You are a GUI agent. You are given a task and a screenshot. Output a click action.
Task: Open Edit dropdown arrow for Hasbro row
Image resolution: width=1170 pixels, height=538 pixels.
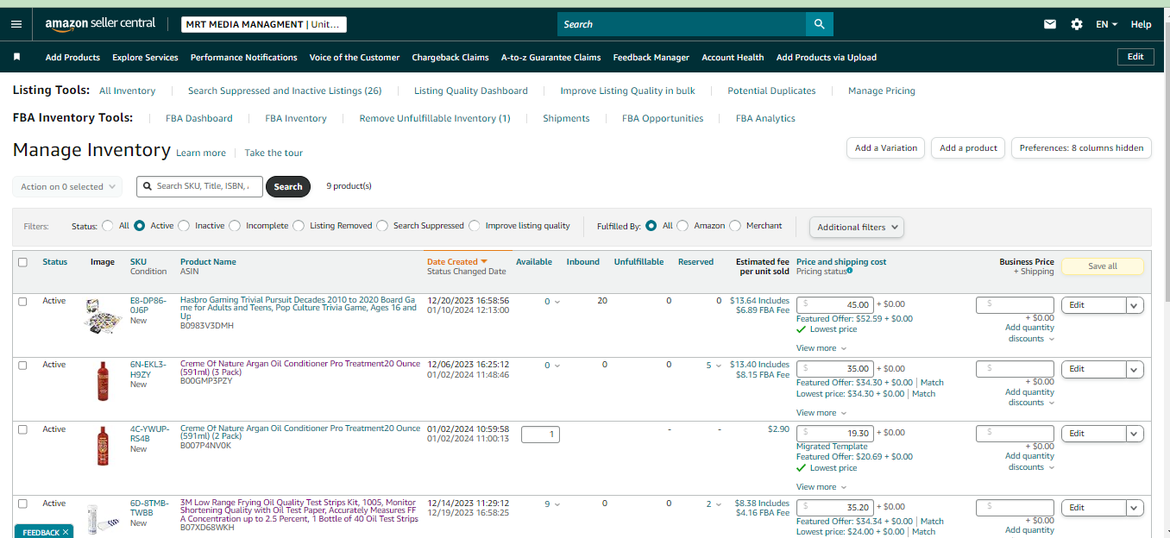[1135, 305]
